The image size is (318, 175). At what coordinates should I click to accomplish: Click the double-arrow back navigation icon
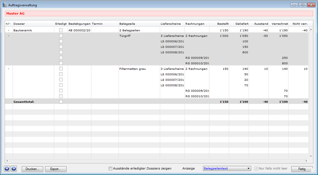(x=7, y=169)
